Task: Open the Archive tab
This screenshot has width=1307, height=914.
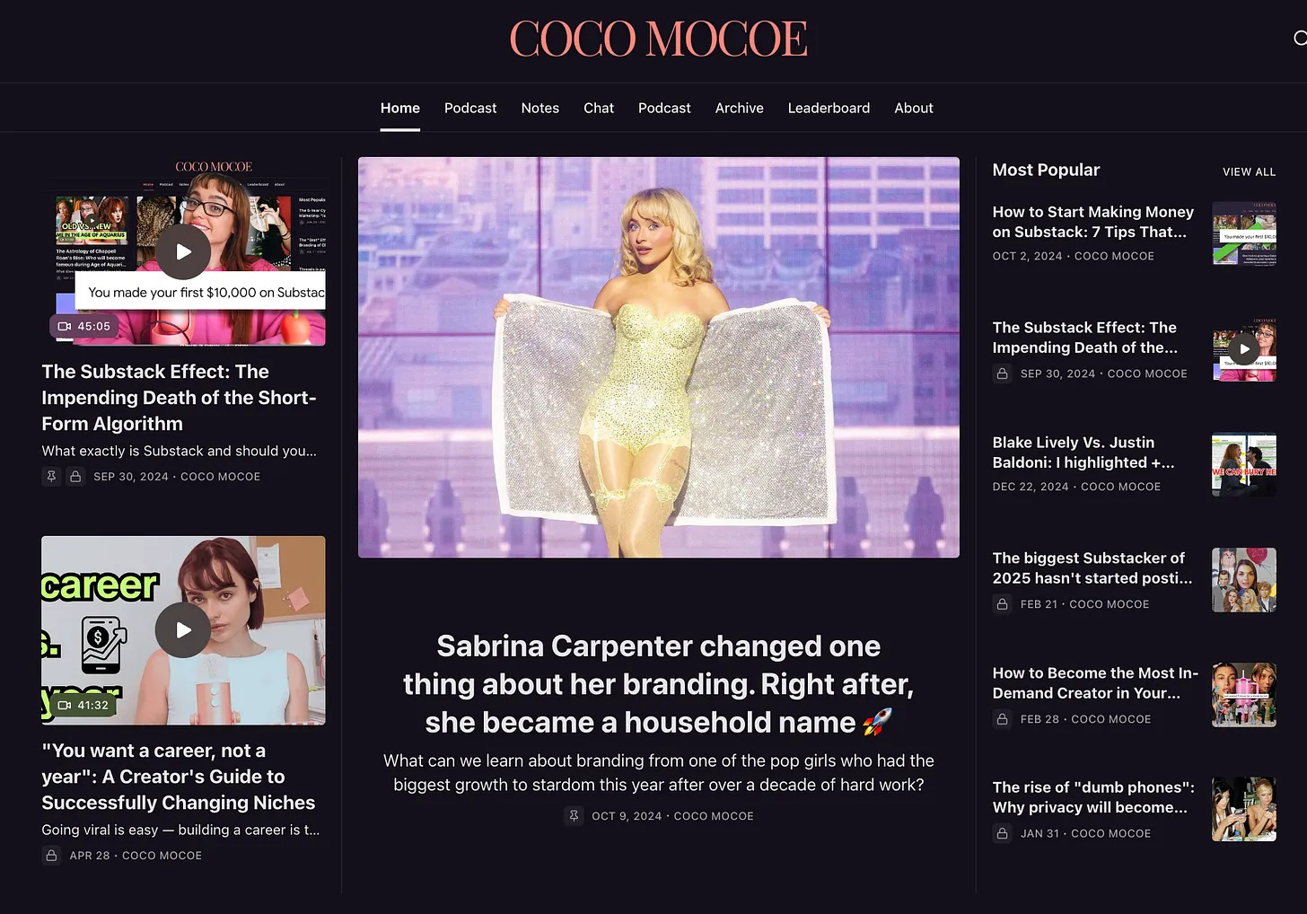Action: 739,108
